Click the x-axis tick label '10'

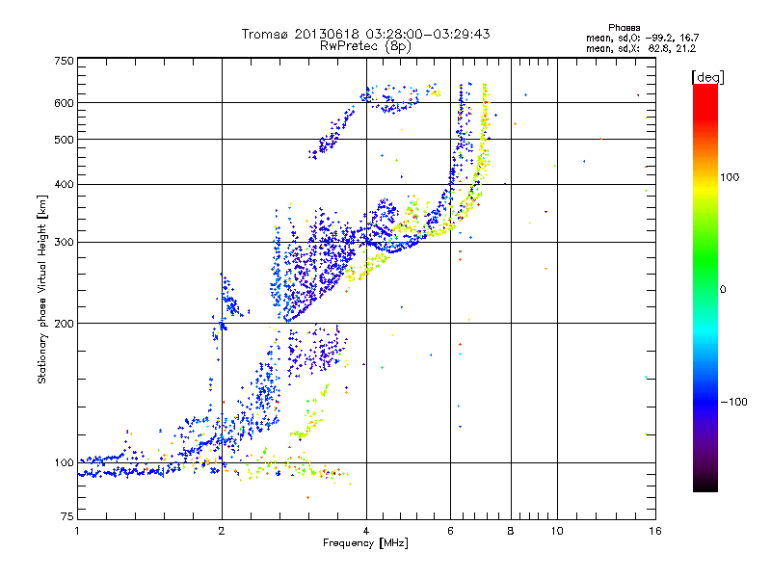tap(557, 531)
